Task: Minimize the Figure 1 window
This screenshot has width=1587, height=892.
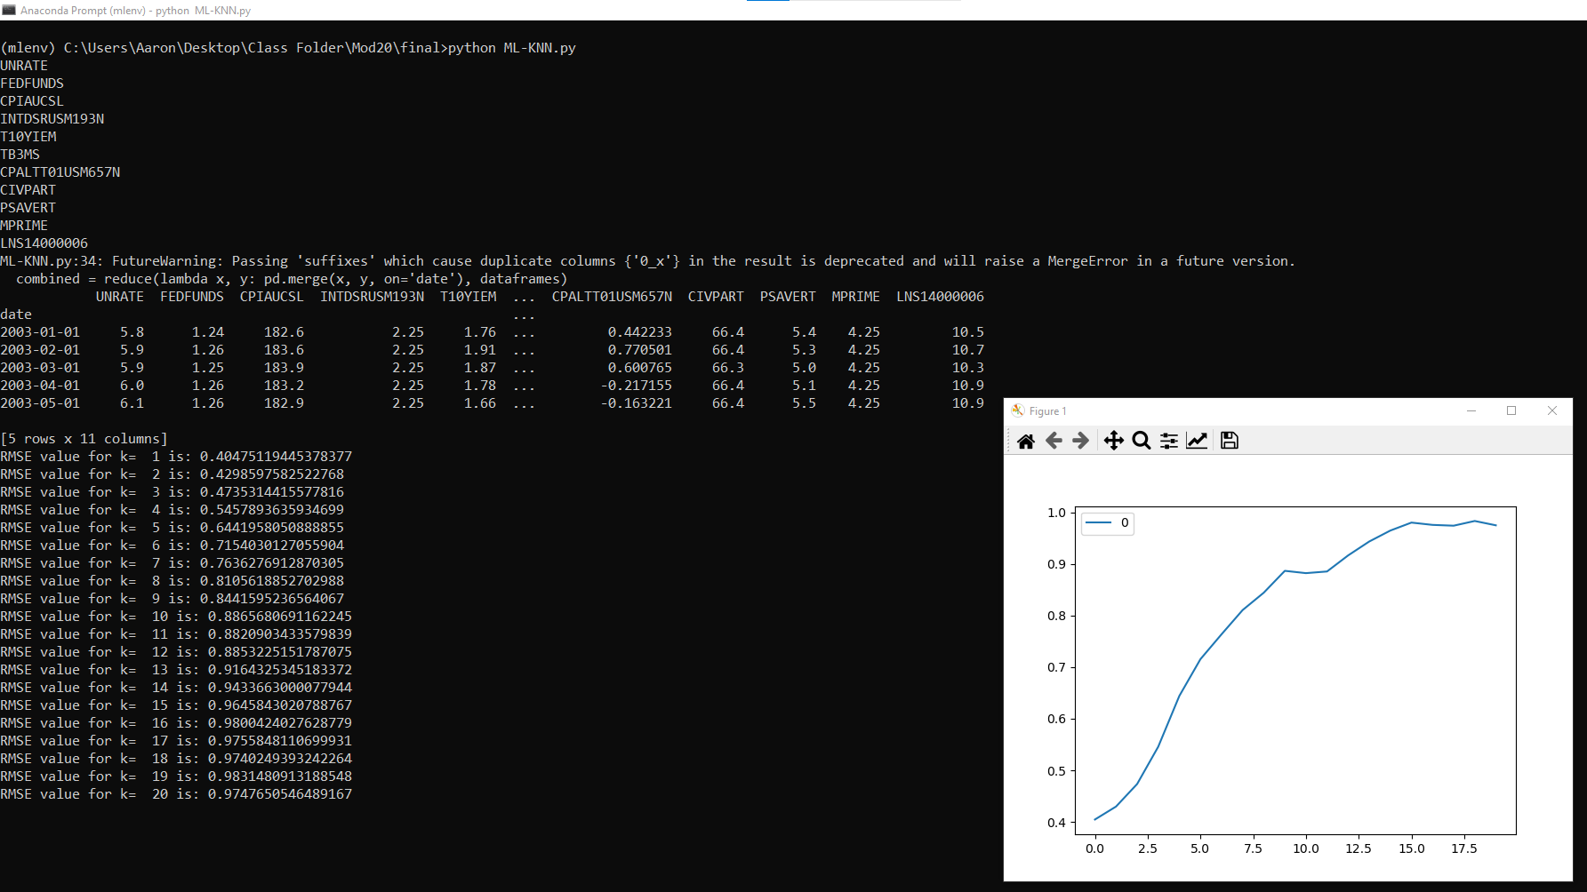Action: click(1471, 410)
